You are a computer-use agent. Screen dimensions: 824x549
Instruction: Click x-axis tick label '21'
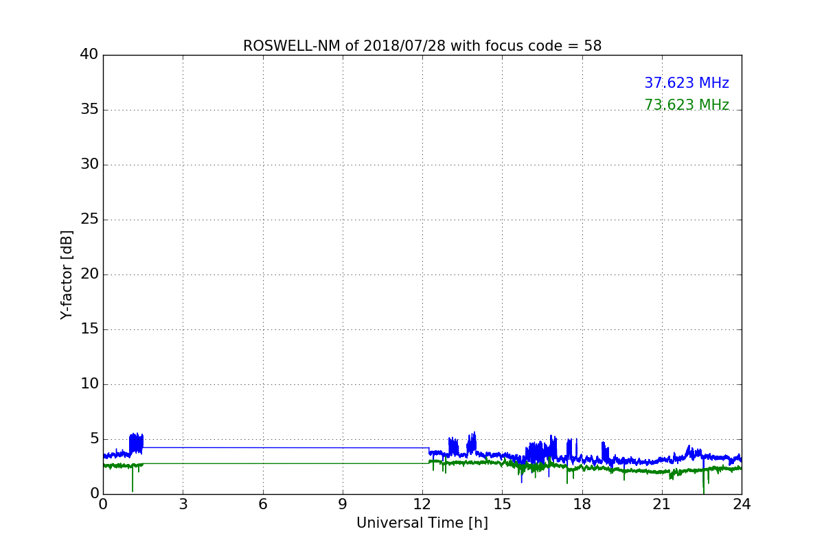[662, 504]
